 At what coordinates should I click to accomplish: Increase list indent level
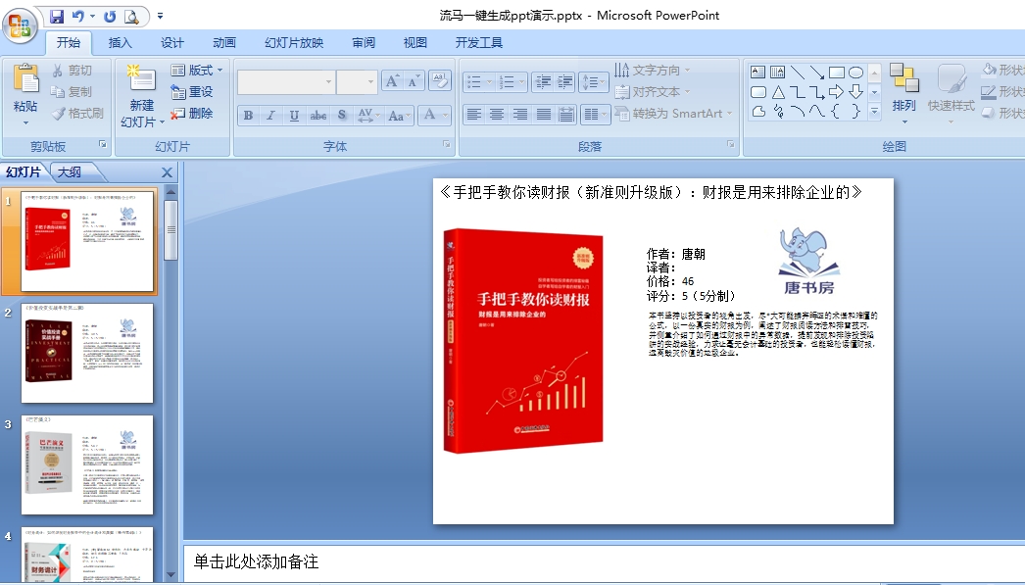[564, 81]
